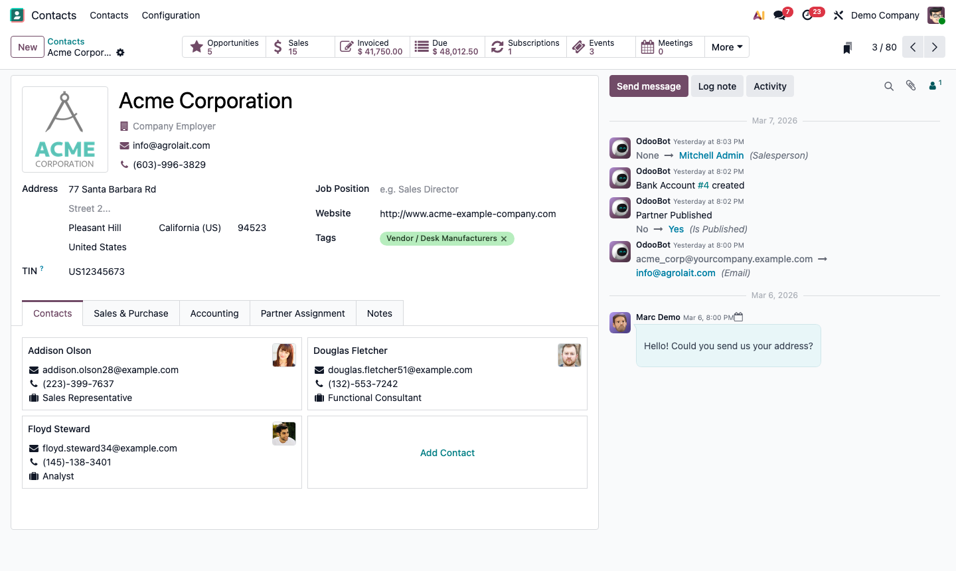Screen dimensions: 956x571
Task: Open developer tools via the wrench icon
Action: tap(838, 15)
